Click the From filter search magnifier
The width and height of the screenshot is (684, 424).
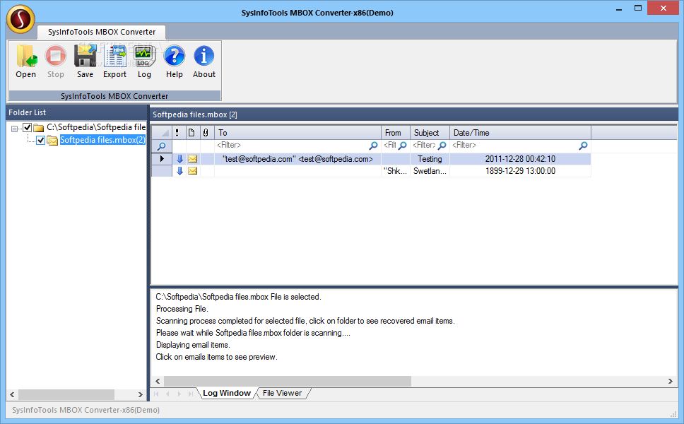click(403, 146)
